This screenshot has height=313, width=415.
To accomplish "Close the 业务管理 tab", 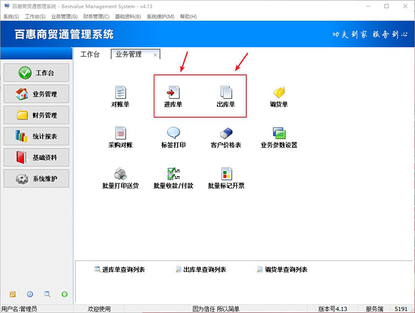I will 155,55.
